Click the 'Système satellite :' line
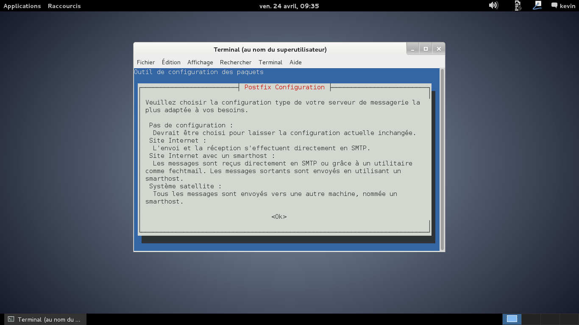This screenshot has height=325, width=579. 185,186
